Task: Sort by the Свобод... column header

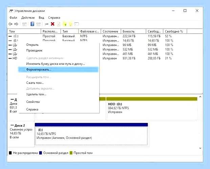Action: click(154, 31)
